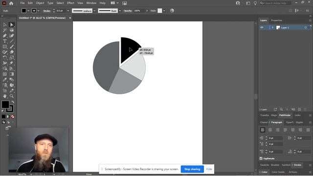The height and width of the screenshot is (176, 313).
Task: Go to the Home screen icon
Action: (x=11, y=3)
